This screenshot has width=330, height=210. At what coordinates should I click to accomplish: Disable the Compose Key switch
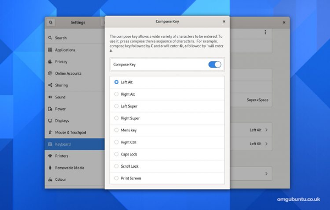(215, 64)
